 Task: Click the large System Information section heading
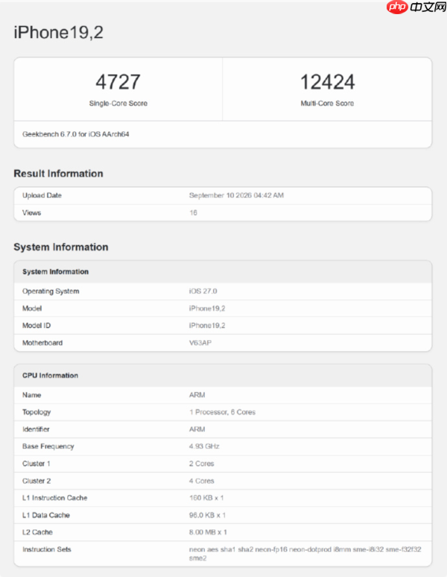pos(61,247)
